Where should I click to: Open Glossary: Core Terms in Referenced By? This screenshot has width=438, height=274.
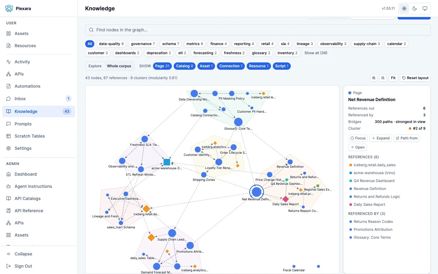[x=372, y=237]
